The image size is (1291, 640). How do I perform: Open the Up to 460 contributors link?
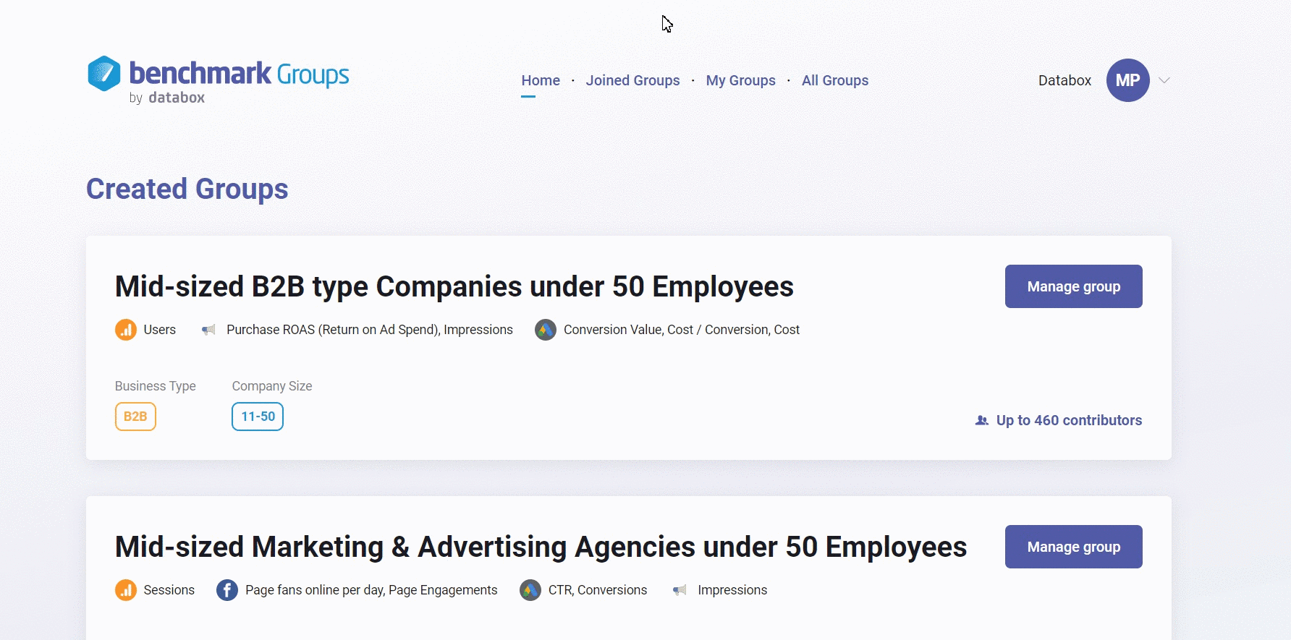1069,420
